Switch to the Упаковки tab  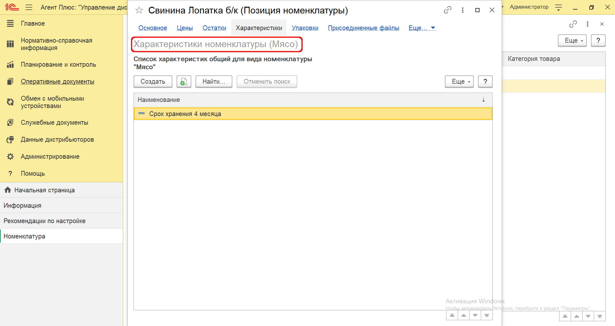click(x=305, y=28)
